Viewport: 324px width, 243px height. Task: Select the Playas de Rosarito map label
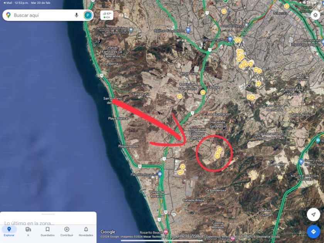point(157,194)
